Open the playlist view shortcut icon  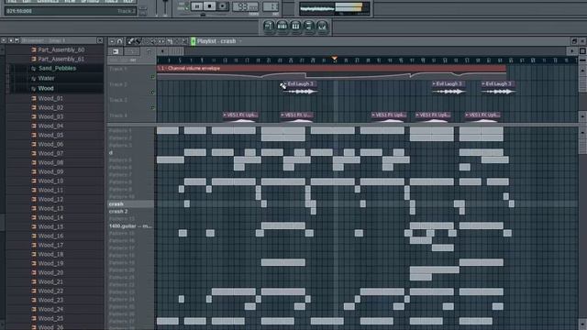point(269,27)
